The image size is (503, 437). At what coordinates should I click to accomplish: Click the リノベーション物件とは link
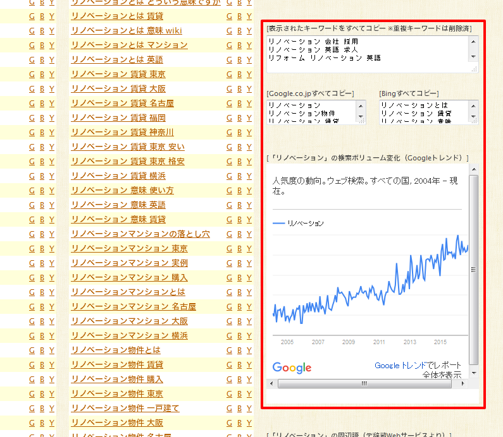(116, 350)
